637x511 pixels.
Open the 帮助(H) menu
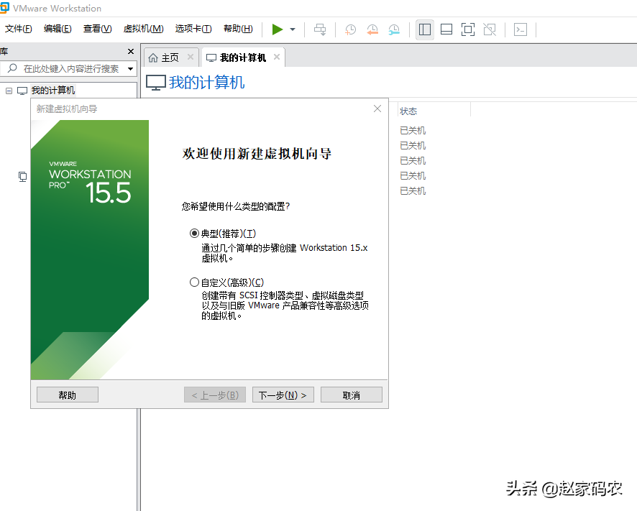tap(238, 29)
